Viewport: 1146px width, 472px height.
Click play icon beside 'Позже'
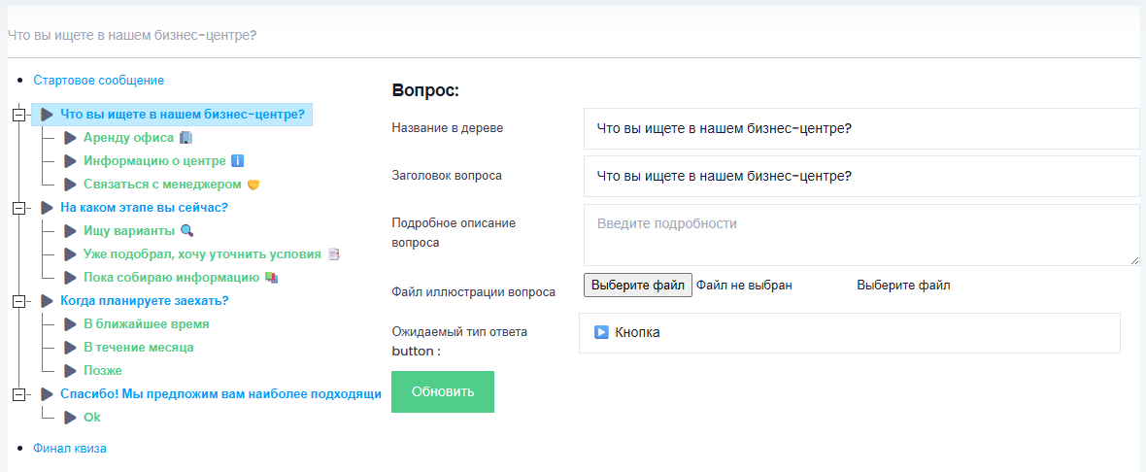(70, 371)
